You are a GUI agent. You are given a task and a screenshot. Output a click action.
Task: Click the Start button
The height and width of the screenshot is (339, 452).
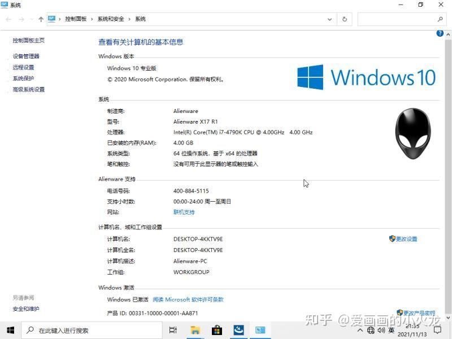(11, 330)
